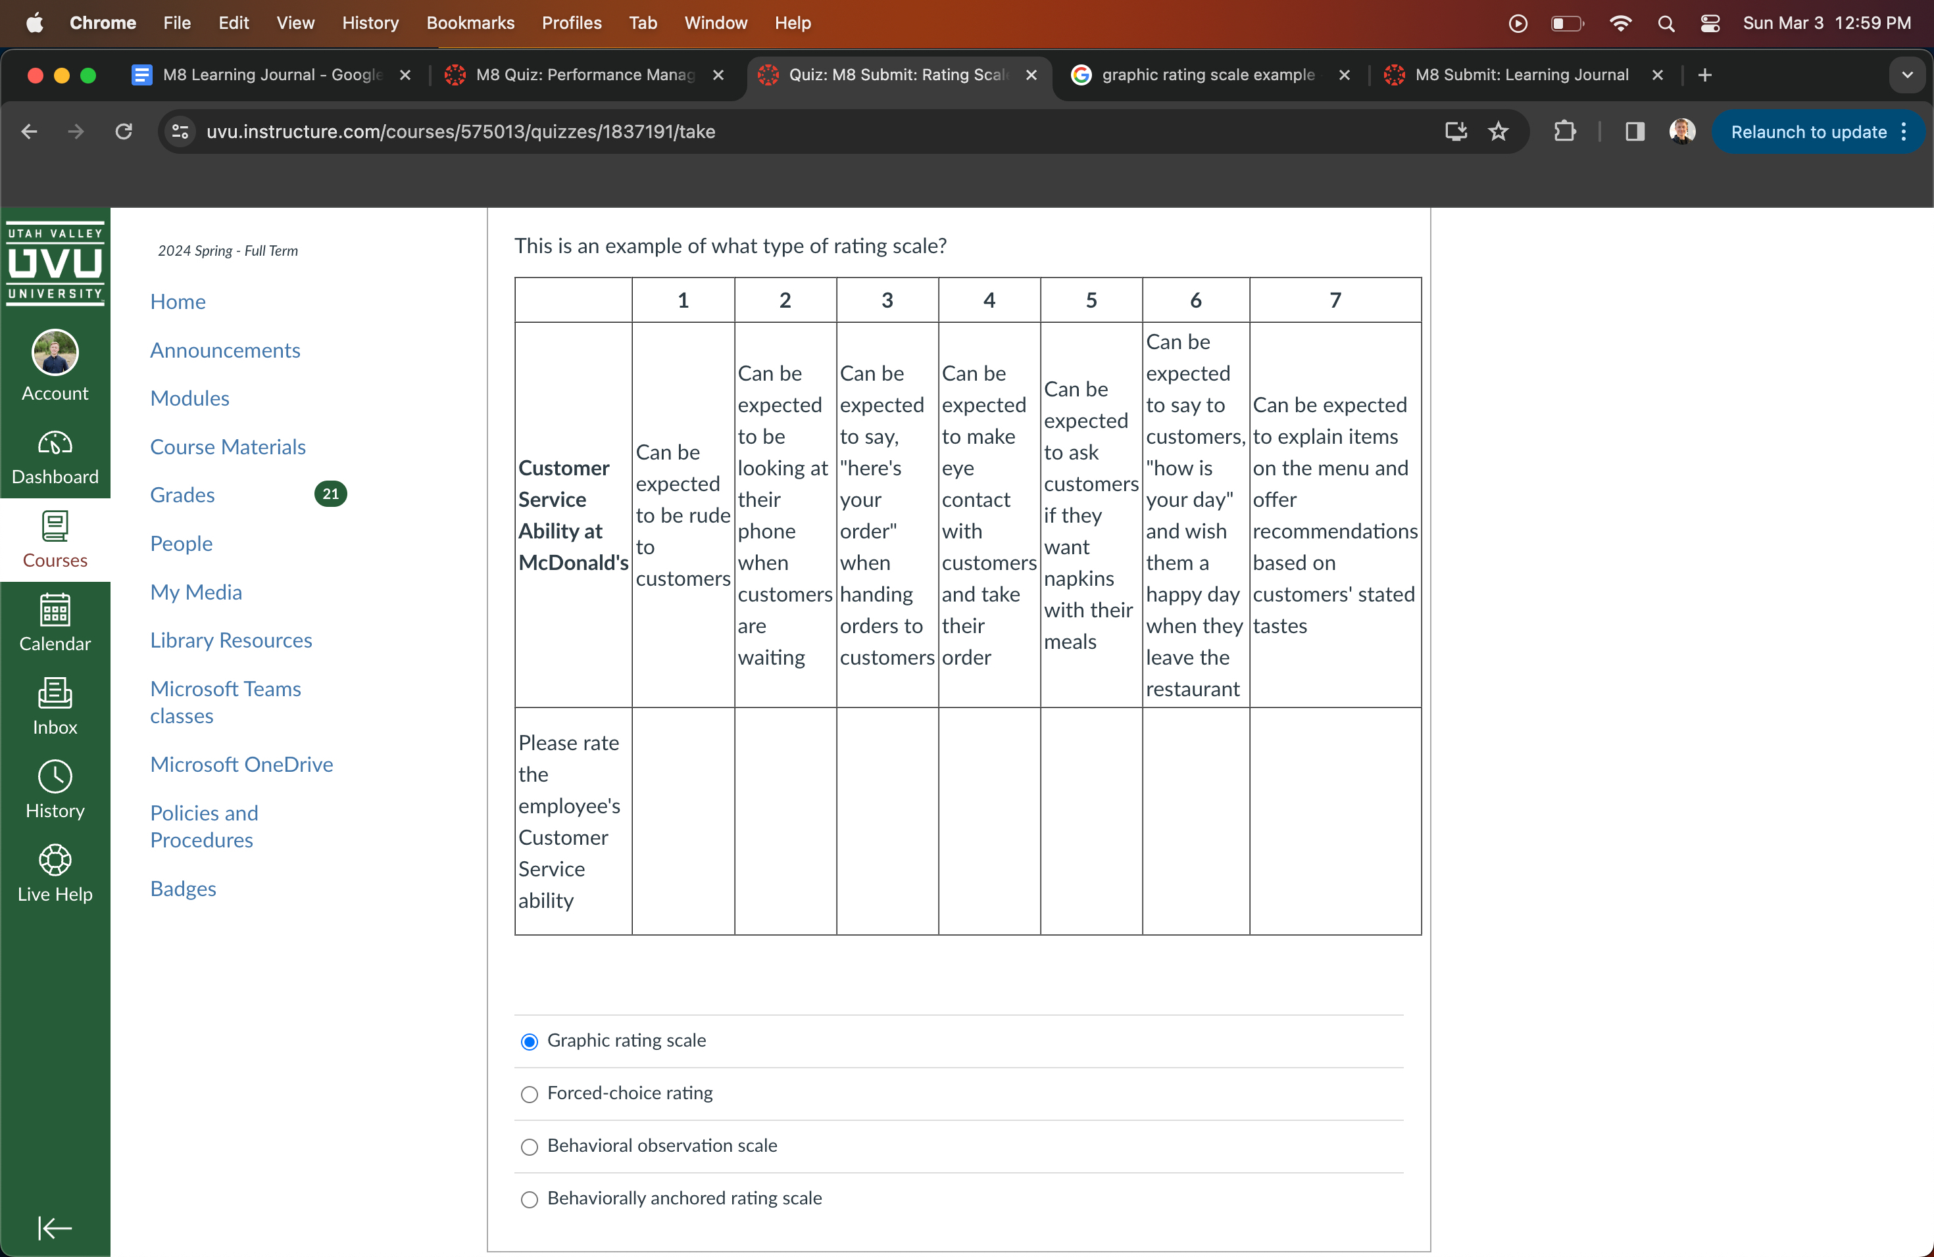Reload the quiz page
This screenshot has height=1257, width=1934.
(x=124, y=131)
